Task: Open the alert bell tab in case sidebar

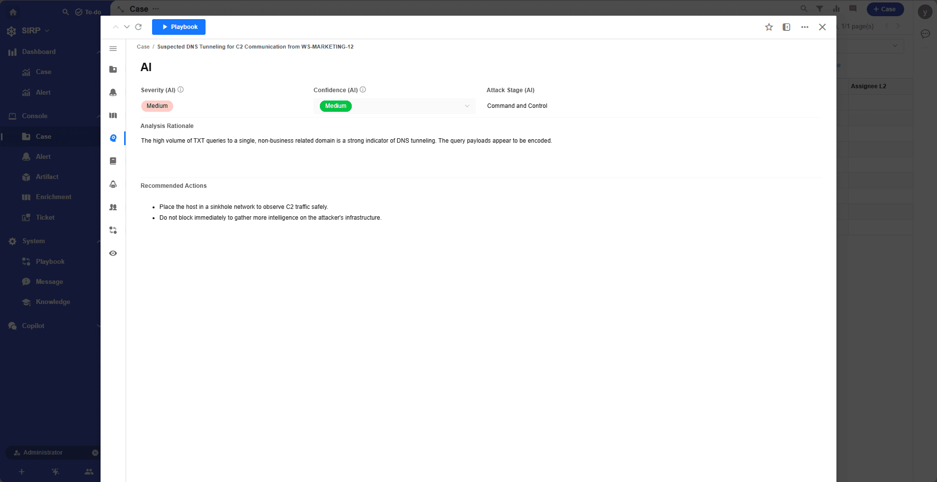Action: pyautogui.click(x=113, y=92)
